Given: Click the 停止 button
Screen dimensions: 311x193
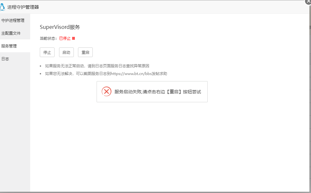Looking at the screenshot, I should coord(47,52).
